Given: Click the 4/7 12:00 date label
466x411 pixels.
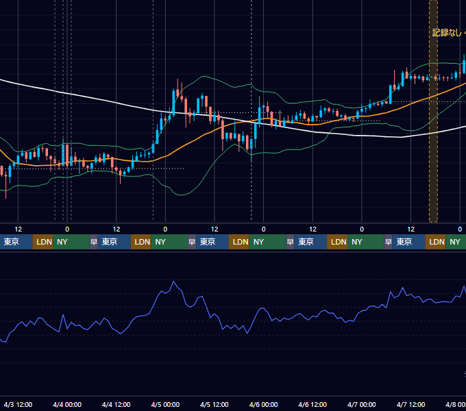Looking at the screenshot, I should coord(410,404).
